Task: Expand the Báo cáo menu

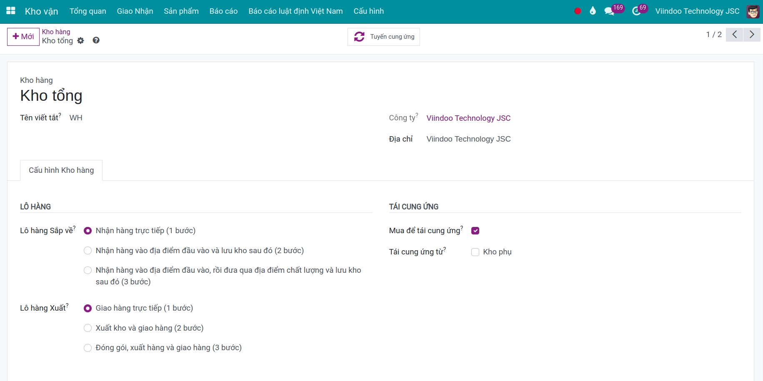Action: [223, 11]
